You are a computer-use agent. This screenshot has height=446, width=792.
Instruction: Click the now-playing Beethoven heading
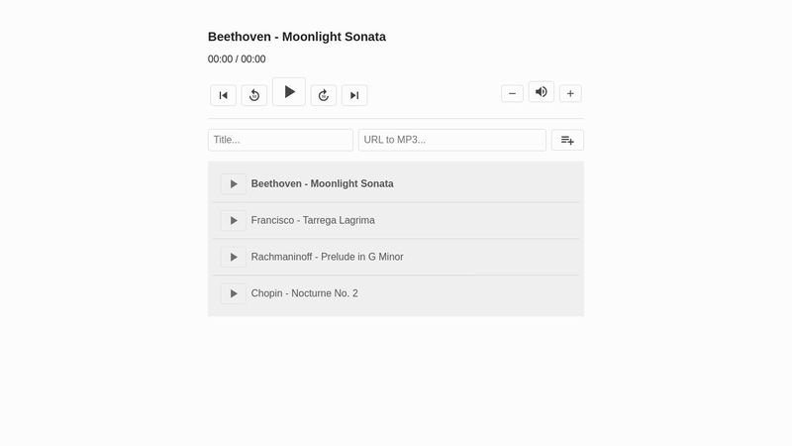click(297, 37)
